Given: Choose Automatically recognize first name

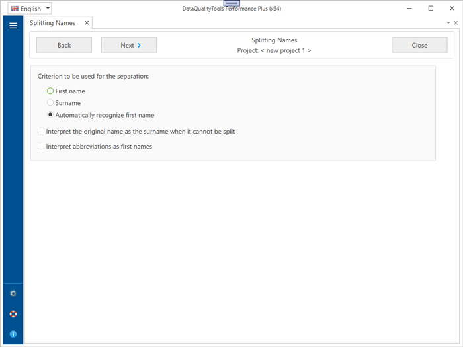Looking at the screenshot, I should point(50,115).
